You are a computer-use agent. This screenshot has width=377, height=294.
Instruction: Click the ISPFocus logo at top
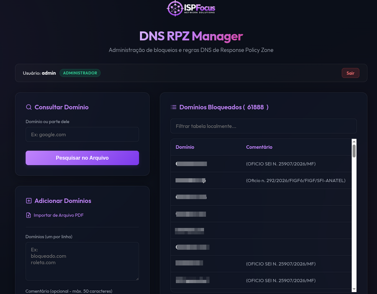point(191,8)
